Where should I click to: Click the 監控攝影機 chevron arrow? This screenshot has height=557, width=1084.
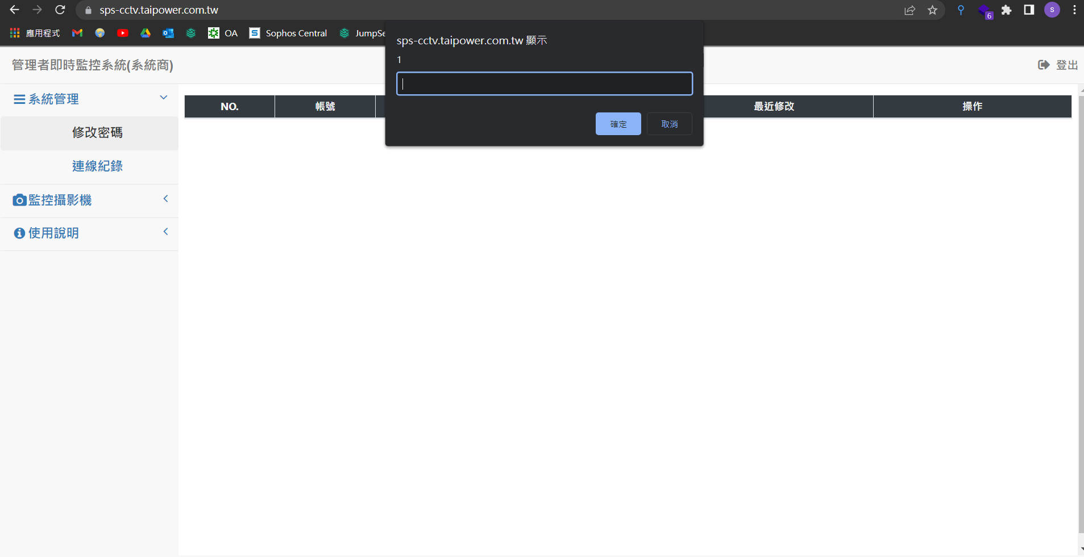pos(165,199)
